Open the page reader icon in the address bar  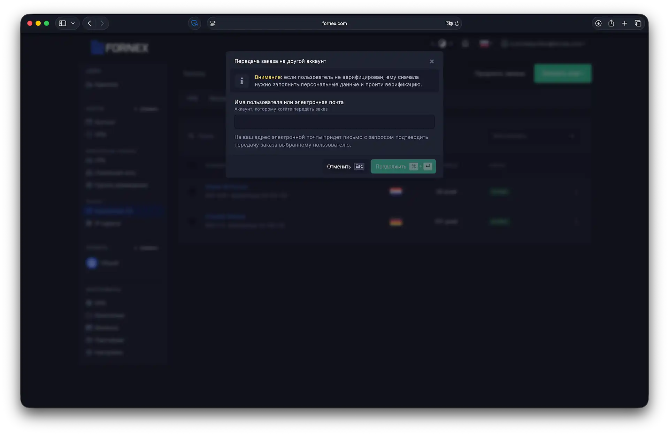pos(213,23)
